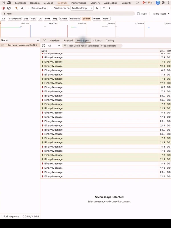Import HAR file upload icon
171x228 pixels.
click(x=104, y=8)
